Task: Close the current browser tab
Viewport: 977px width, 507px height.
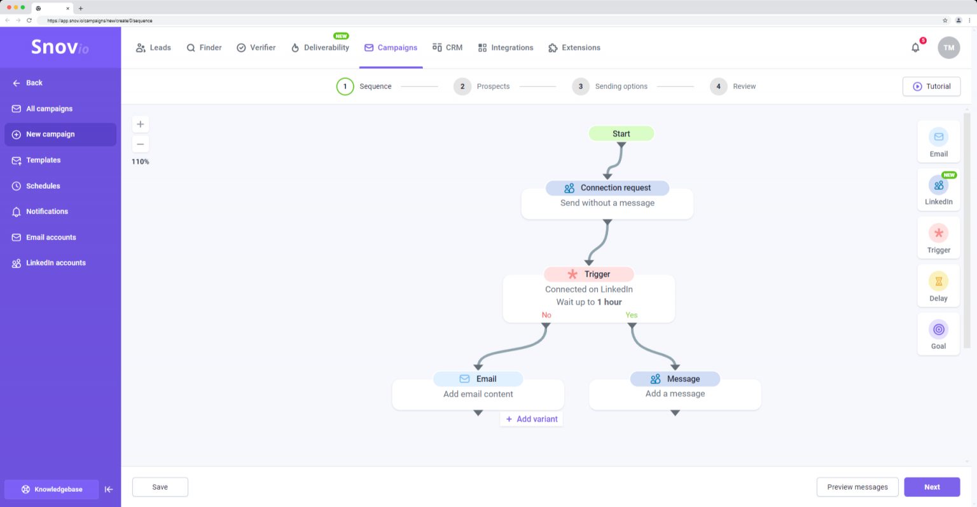Action: tap(67, 8)
